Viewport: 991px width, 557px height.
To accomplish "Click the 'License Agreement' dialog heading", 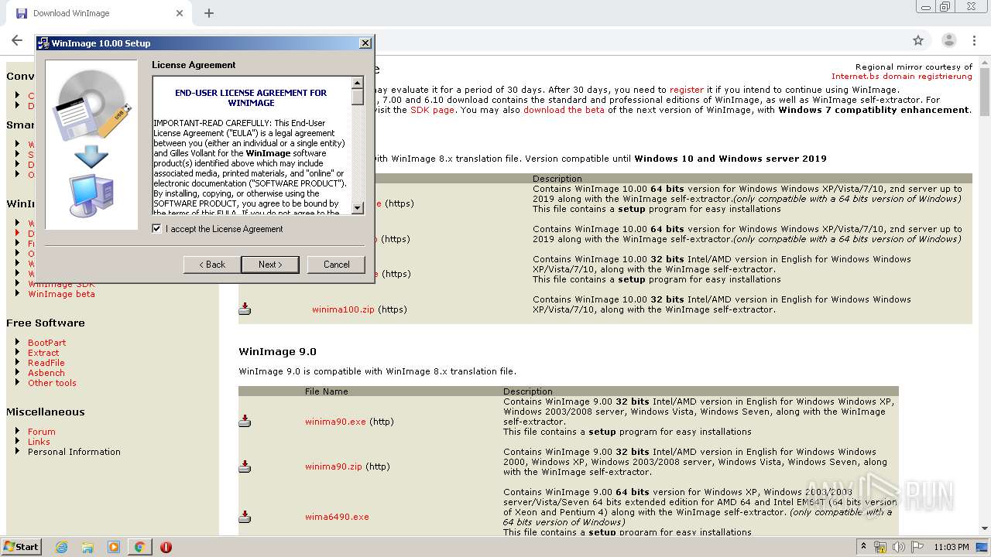I will pyautogui.click(x=194, y=65).
